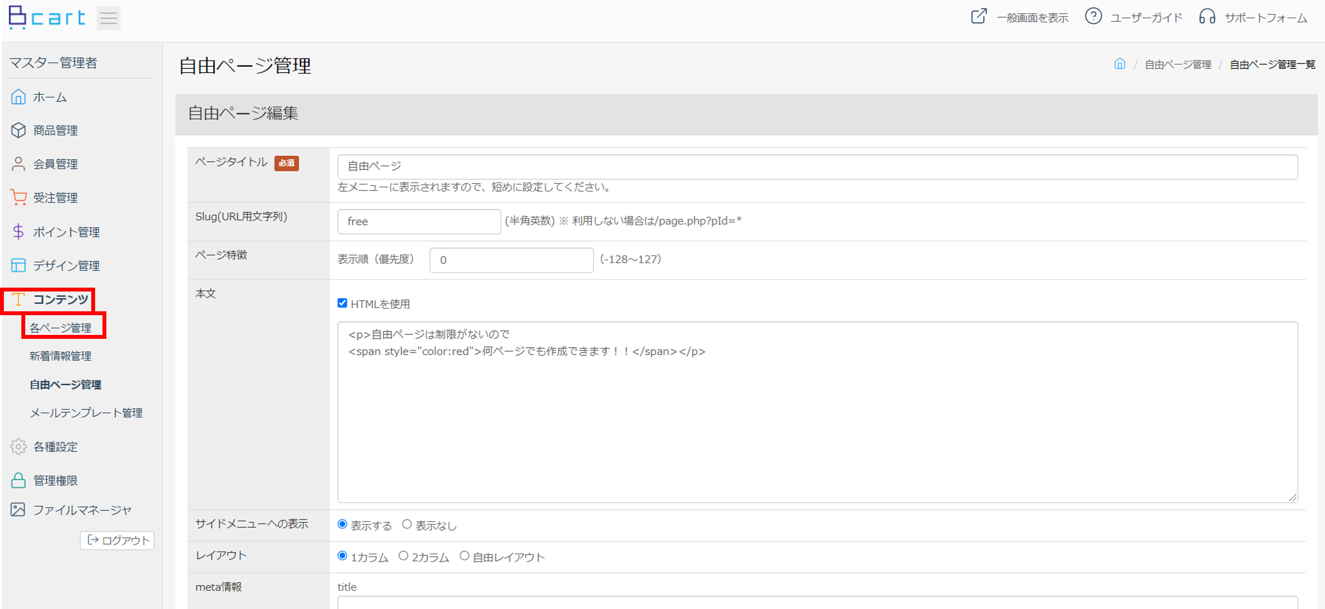Viewport: 1325px width, 609px height.
Task: Open 受注管理 via its cart icon
Action: tap(18, 197)
